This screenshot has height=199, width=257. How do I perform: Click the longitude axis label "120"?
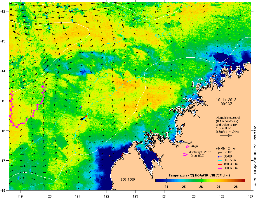click(x=49, y=196)
